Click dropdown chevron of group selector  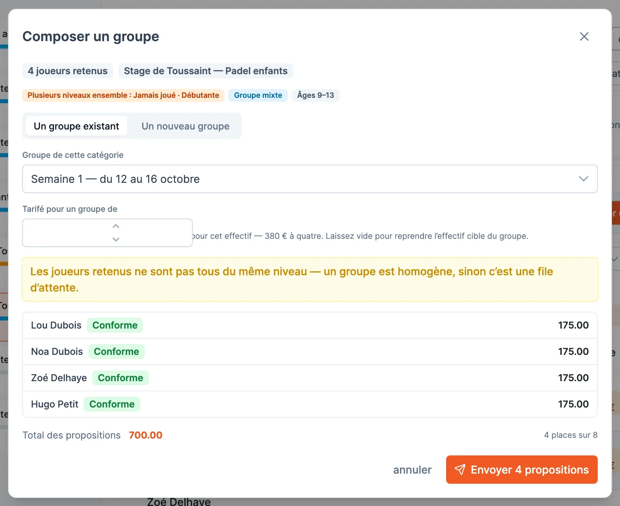click(x=583, y=179)
